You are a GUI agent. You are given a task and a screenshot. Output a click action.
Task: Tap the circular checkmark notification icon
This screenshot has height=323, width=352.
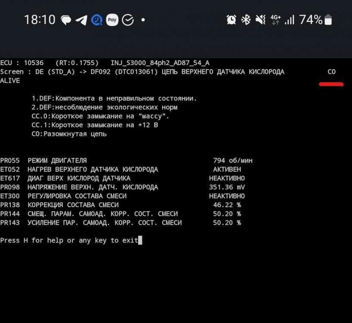coord(128,20)
